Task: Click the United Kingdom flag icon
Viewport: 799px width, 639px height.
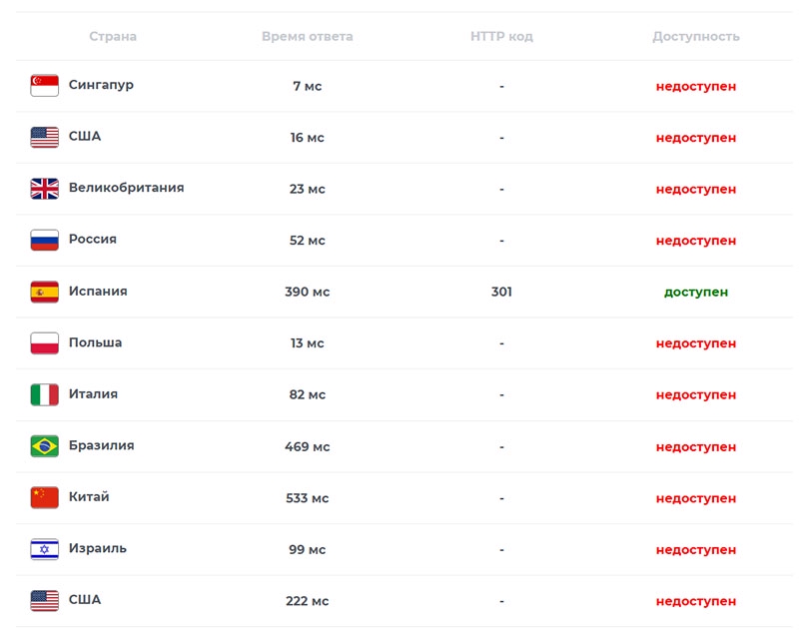Action: [x=44, y=189]
